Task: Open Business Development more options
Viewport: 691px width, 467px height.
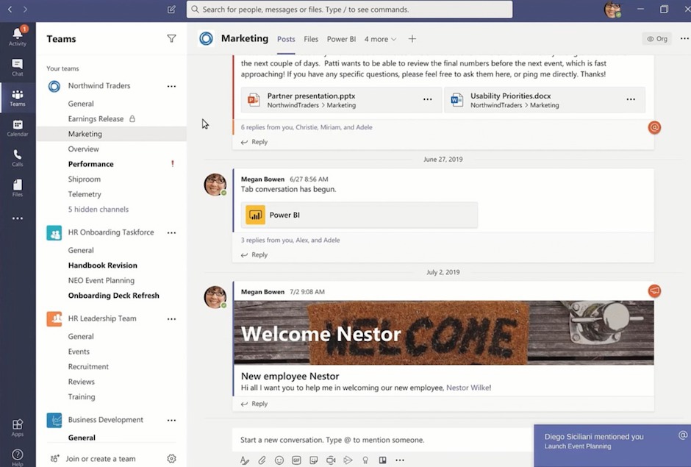Action: pyautogui.click(x=171, y=420)
